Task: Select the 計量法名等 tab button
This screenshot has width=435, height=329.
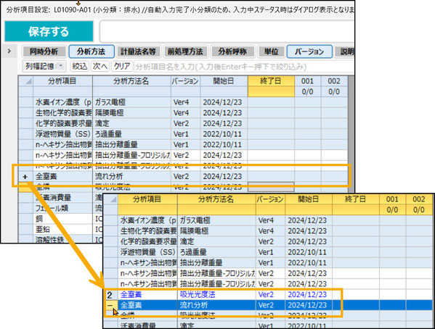Action: [138, 51]
